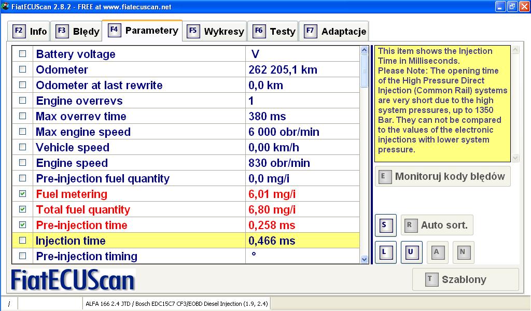The width and height of the screenshot is (531, 311).
Task: Check Odometer at last rewrite box
Action: (x=22, y=85)
